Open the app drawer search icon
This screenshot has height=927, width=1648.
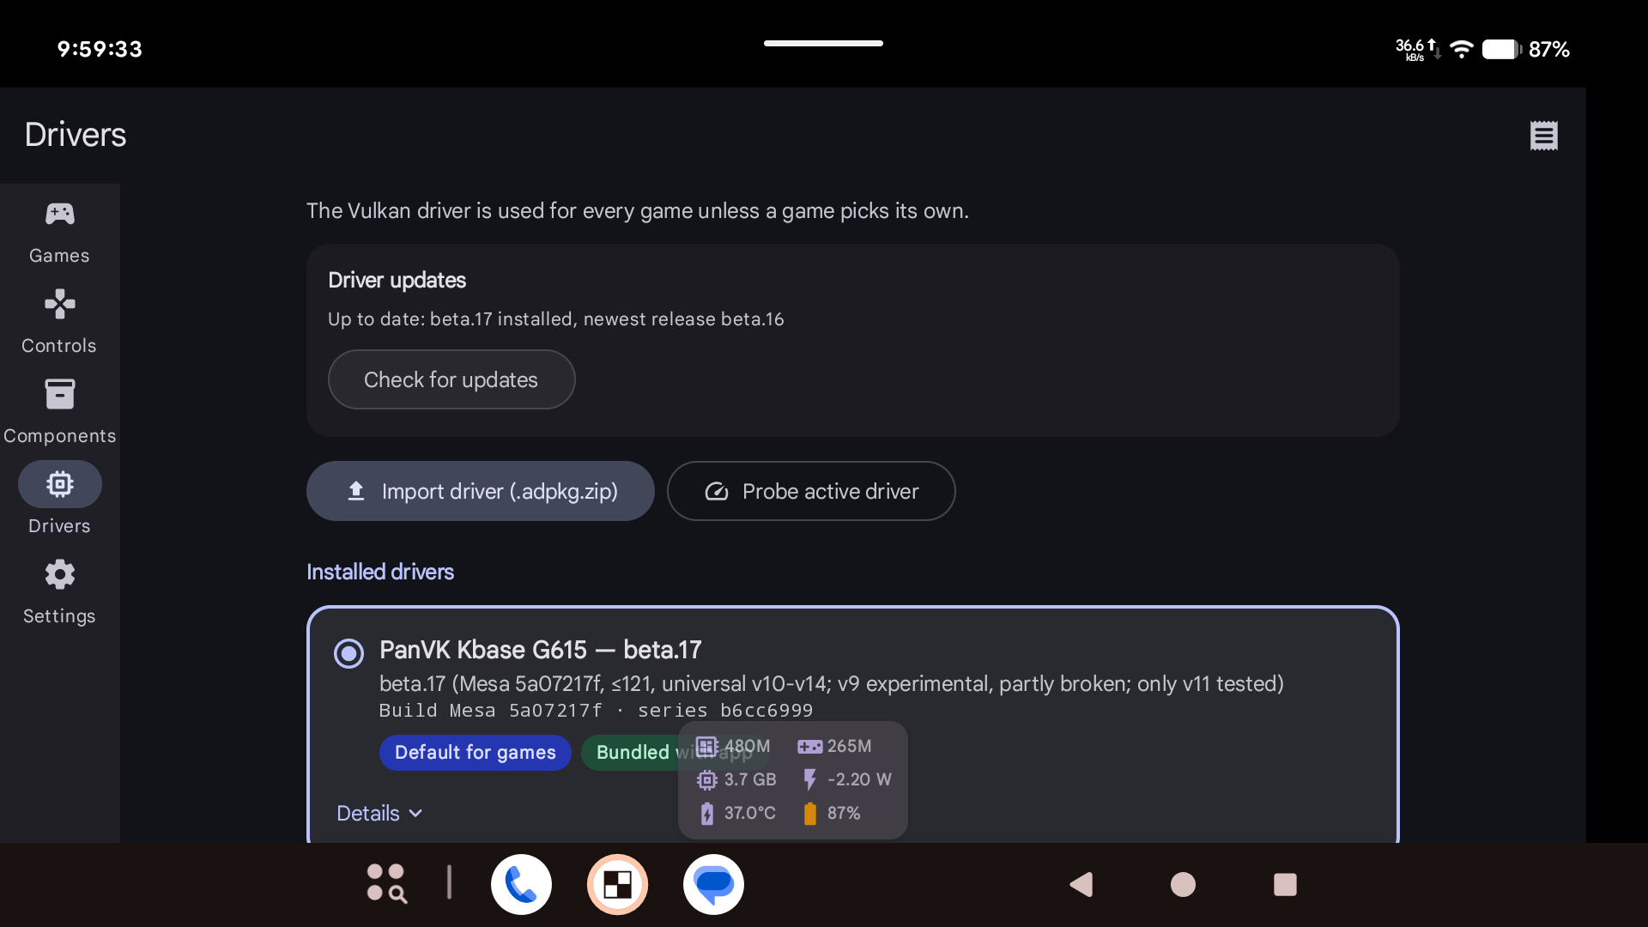(x=386, y=884)
